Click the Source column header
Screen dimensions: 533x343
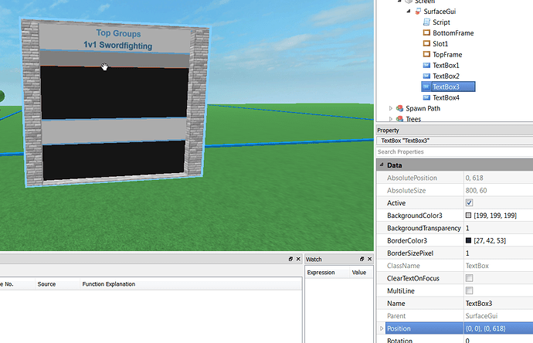coord(46,284)
